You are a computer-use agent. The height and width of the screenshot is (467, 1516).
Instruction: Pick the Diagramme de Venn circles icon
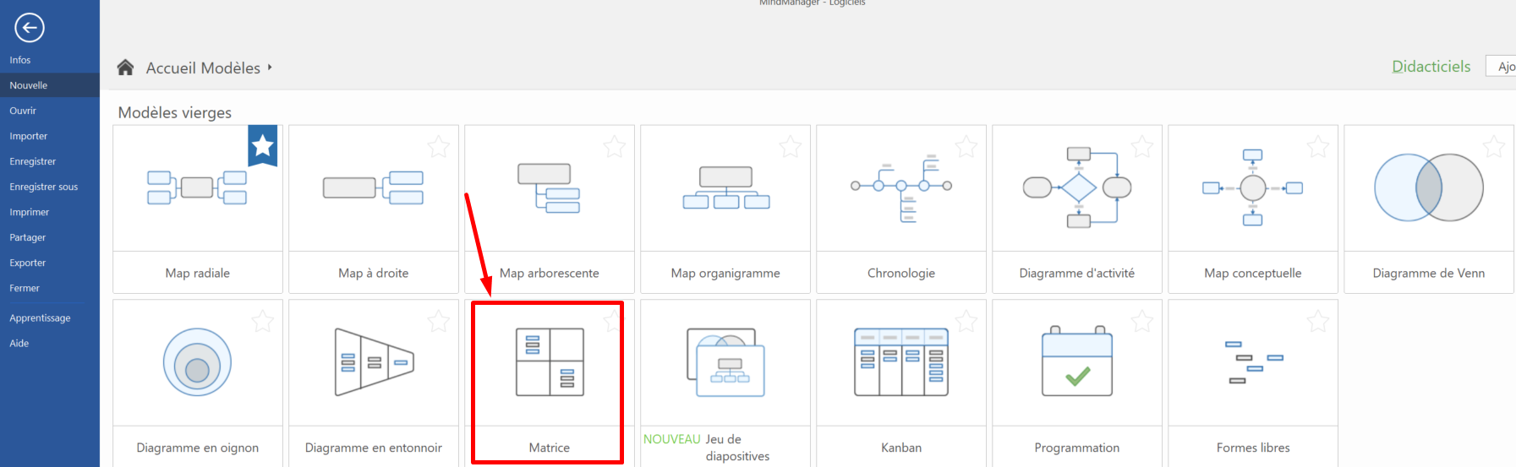pos(1428,187)
